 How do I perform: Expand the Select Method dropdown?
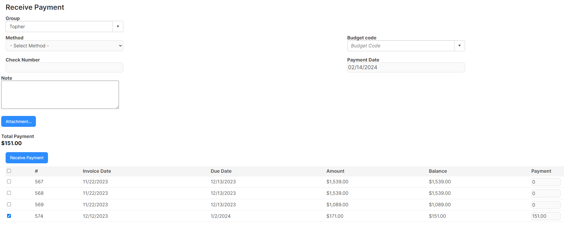point(64,46)
